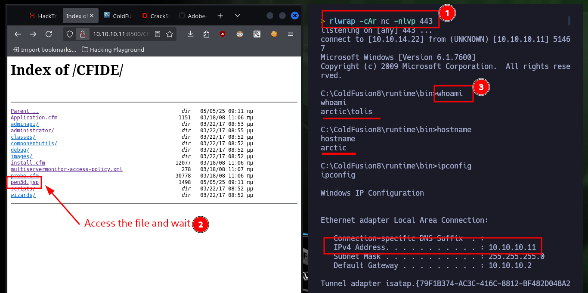Close the browser window
Viewport: 588px width, 293px height.
[x=295, y=16]
